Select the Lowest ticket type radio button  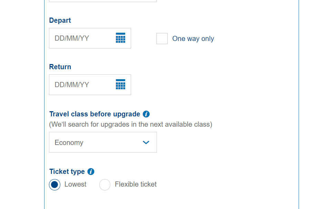pyautogui.click(x=55, y=185)
